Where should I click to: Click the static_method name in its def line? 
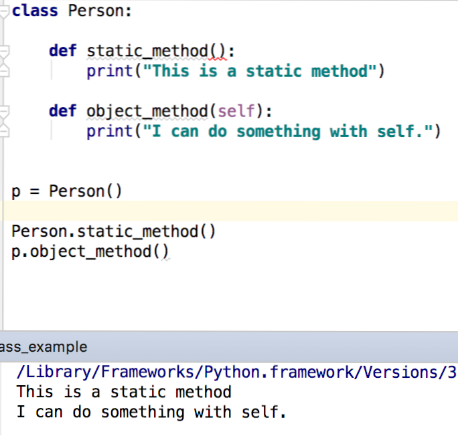(x=147, y=51)
